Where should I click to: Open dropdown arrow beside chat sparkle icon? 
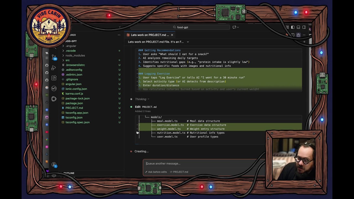coord(238,27)
